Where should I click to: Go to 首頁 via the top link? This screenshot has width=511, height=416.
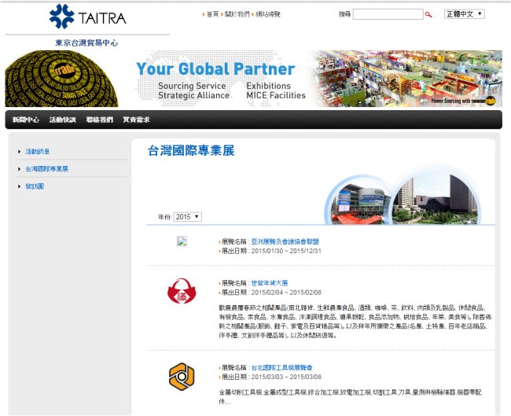tap(212, 14)
